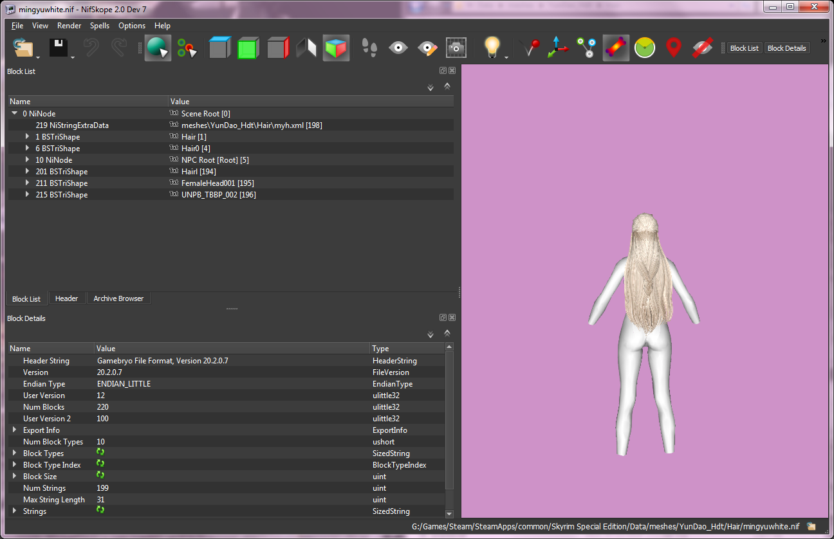Float the Block Details panel
Image resolution: width=834 pixels, height=539 pixels.
click(443, 318)
